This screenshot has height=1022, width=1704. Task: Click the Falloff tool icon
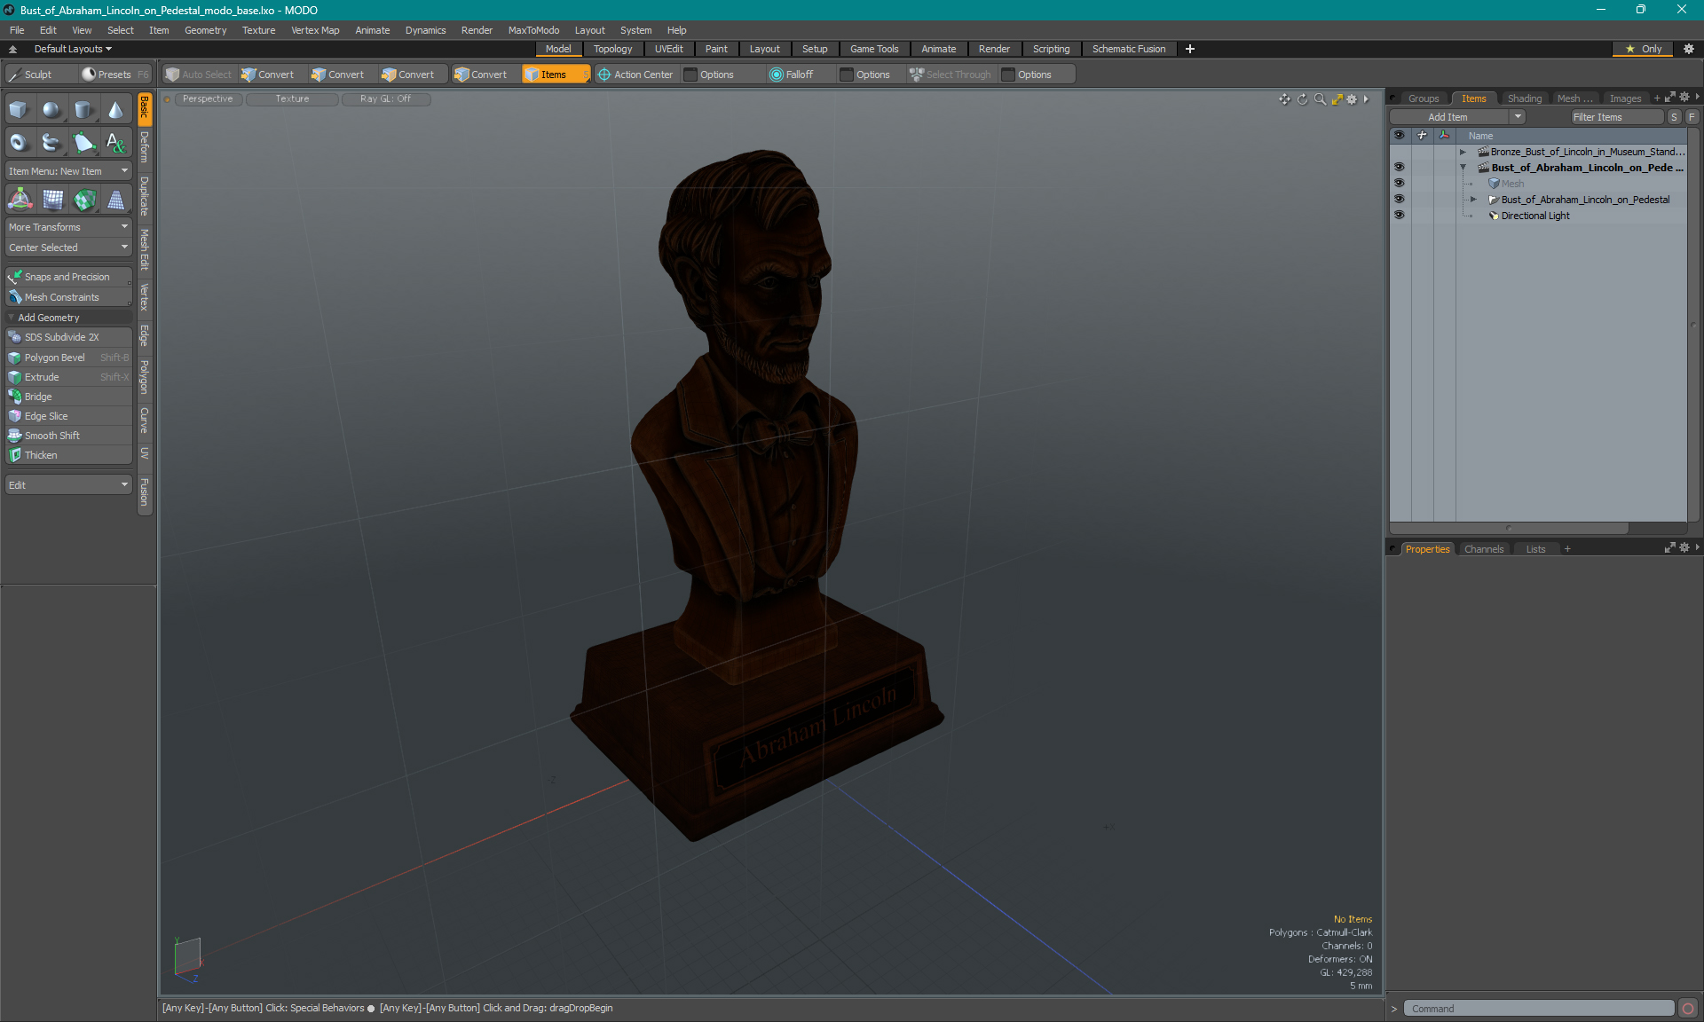777,75
